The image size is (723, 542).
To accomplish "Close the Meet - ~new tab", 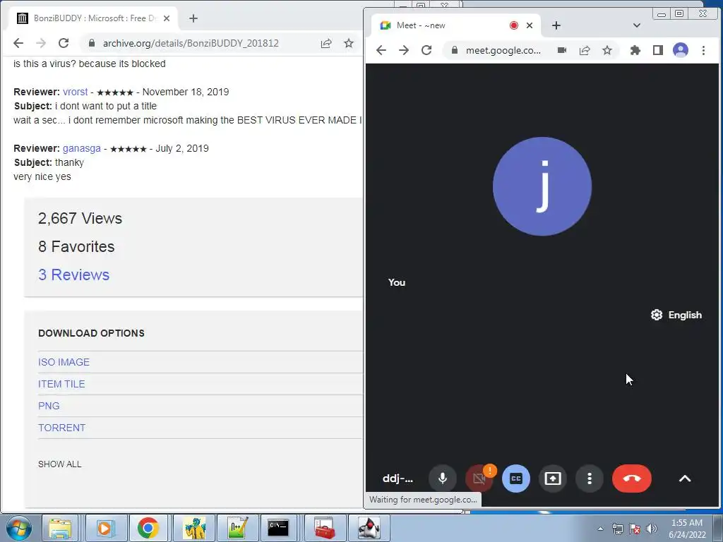I will click(530, 25).
